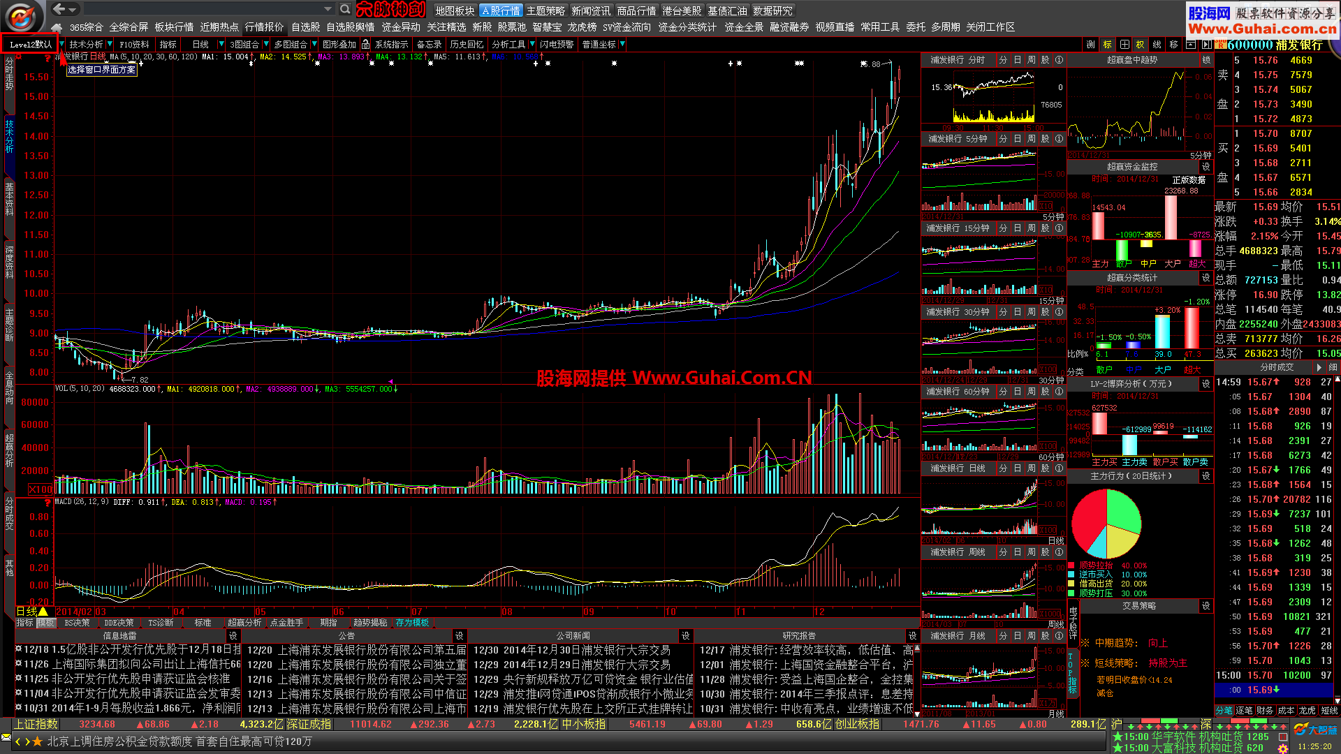
Task: Toggle the 权 adjustment option
Action: point(1141,44)
